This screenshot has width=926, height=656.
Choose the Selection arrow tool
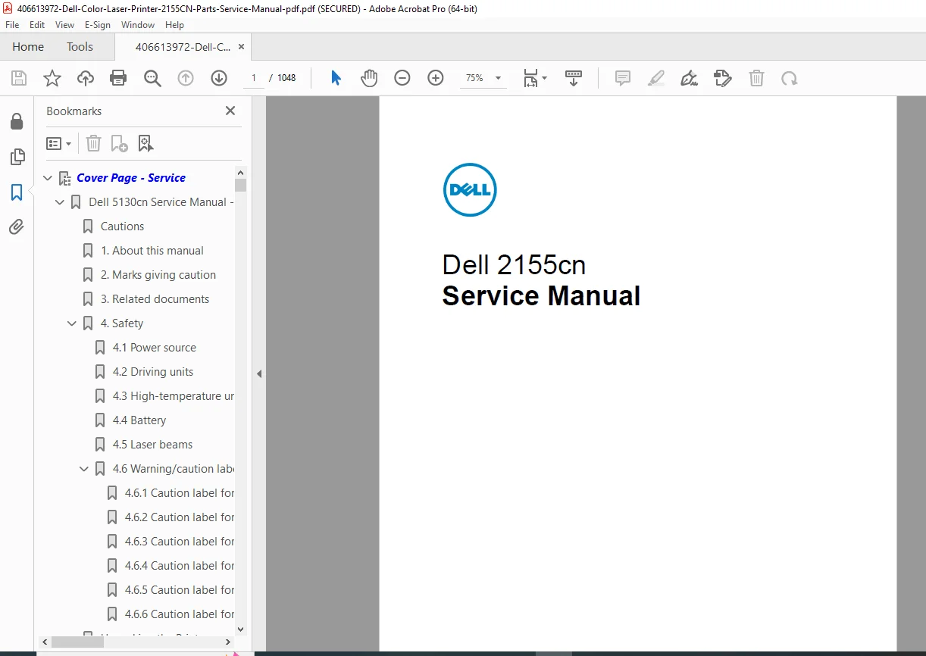click(x=336, y=78)
